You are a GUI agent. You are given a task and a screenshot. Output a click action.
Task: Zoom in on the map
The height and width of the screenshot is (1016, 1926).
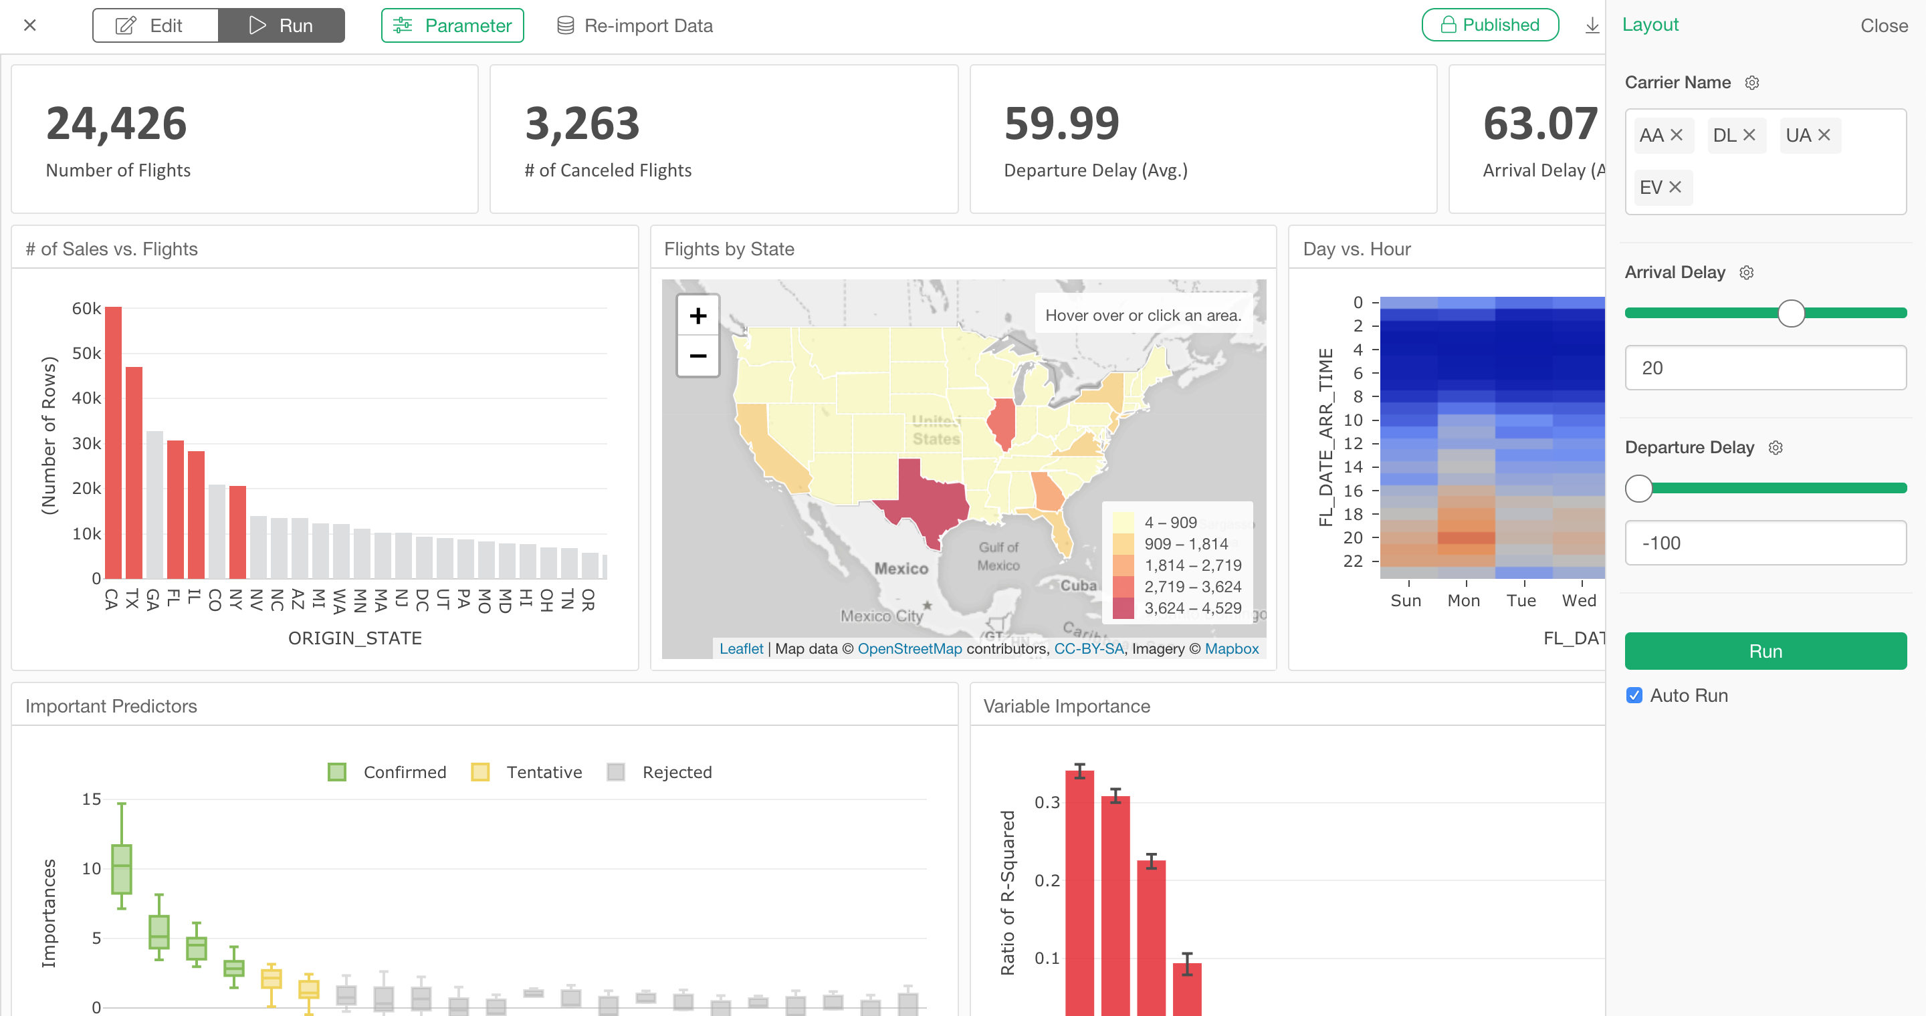point(698,315)
